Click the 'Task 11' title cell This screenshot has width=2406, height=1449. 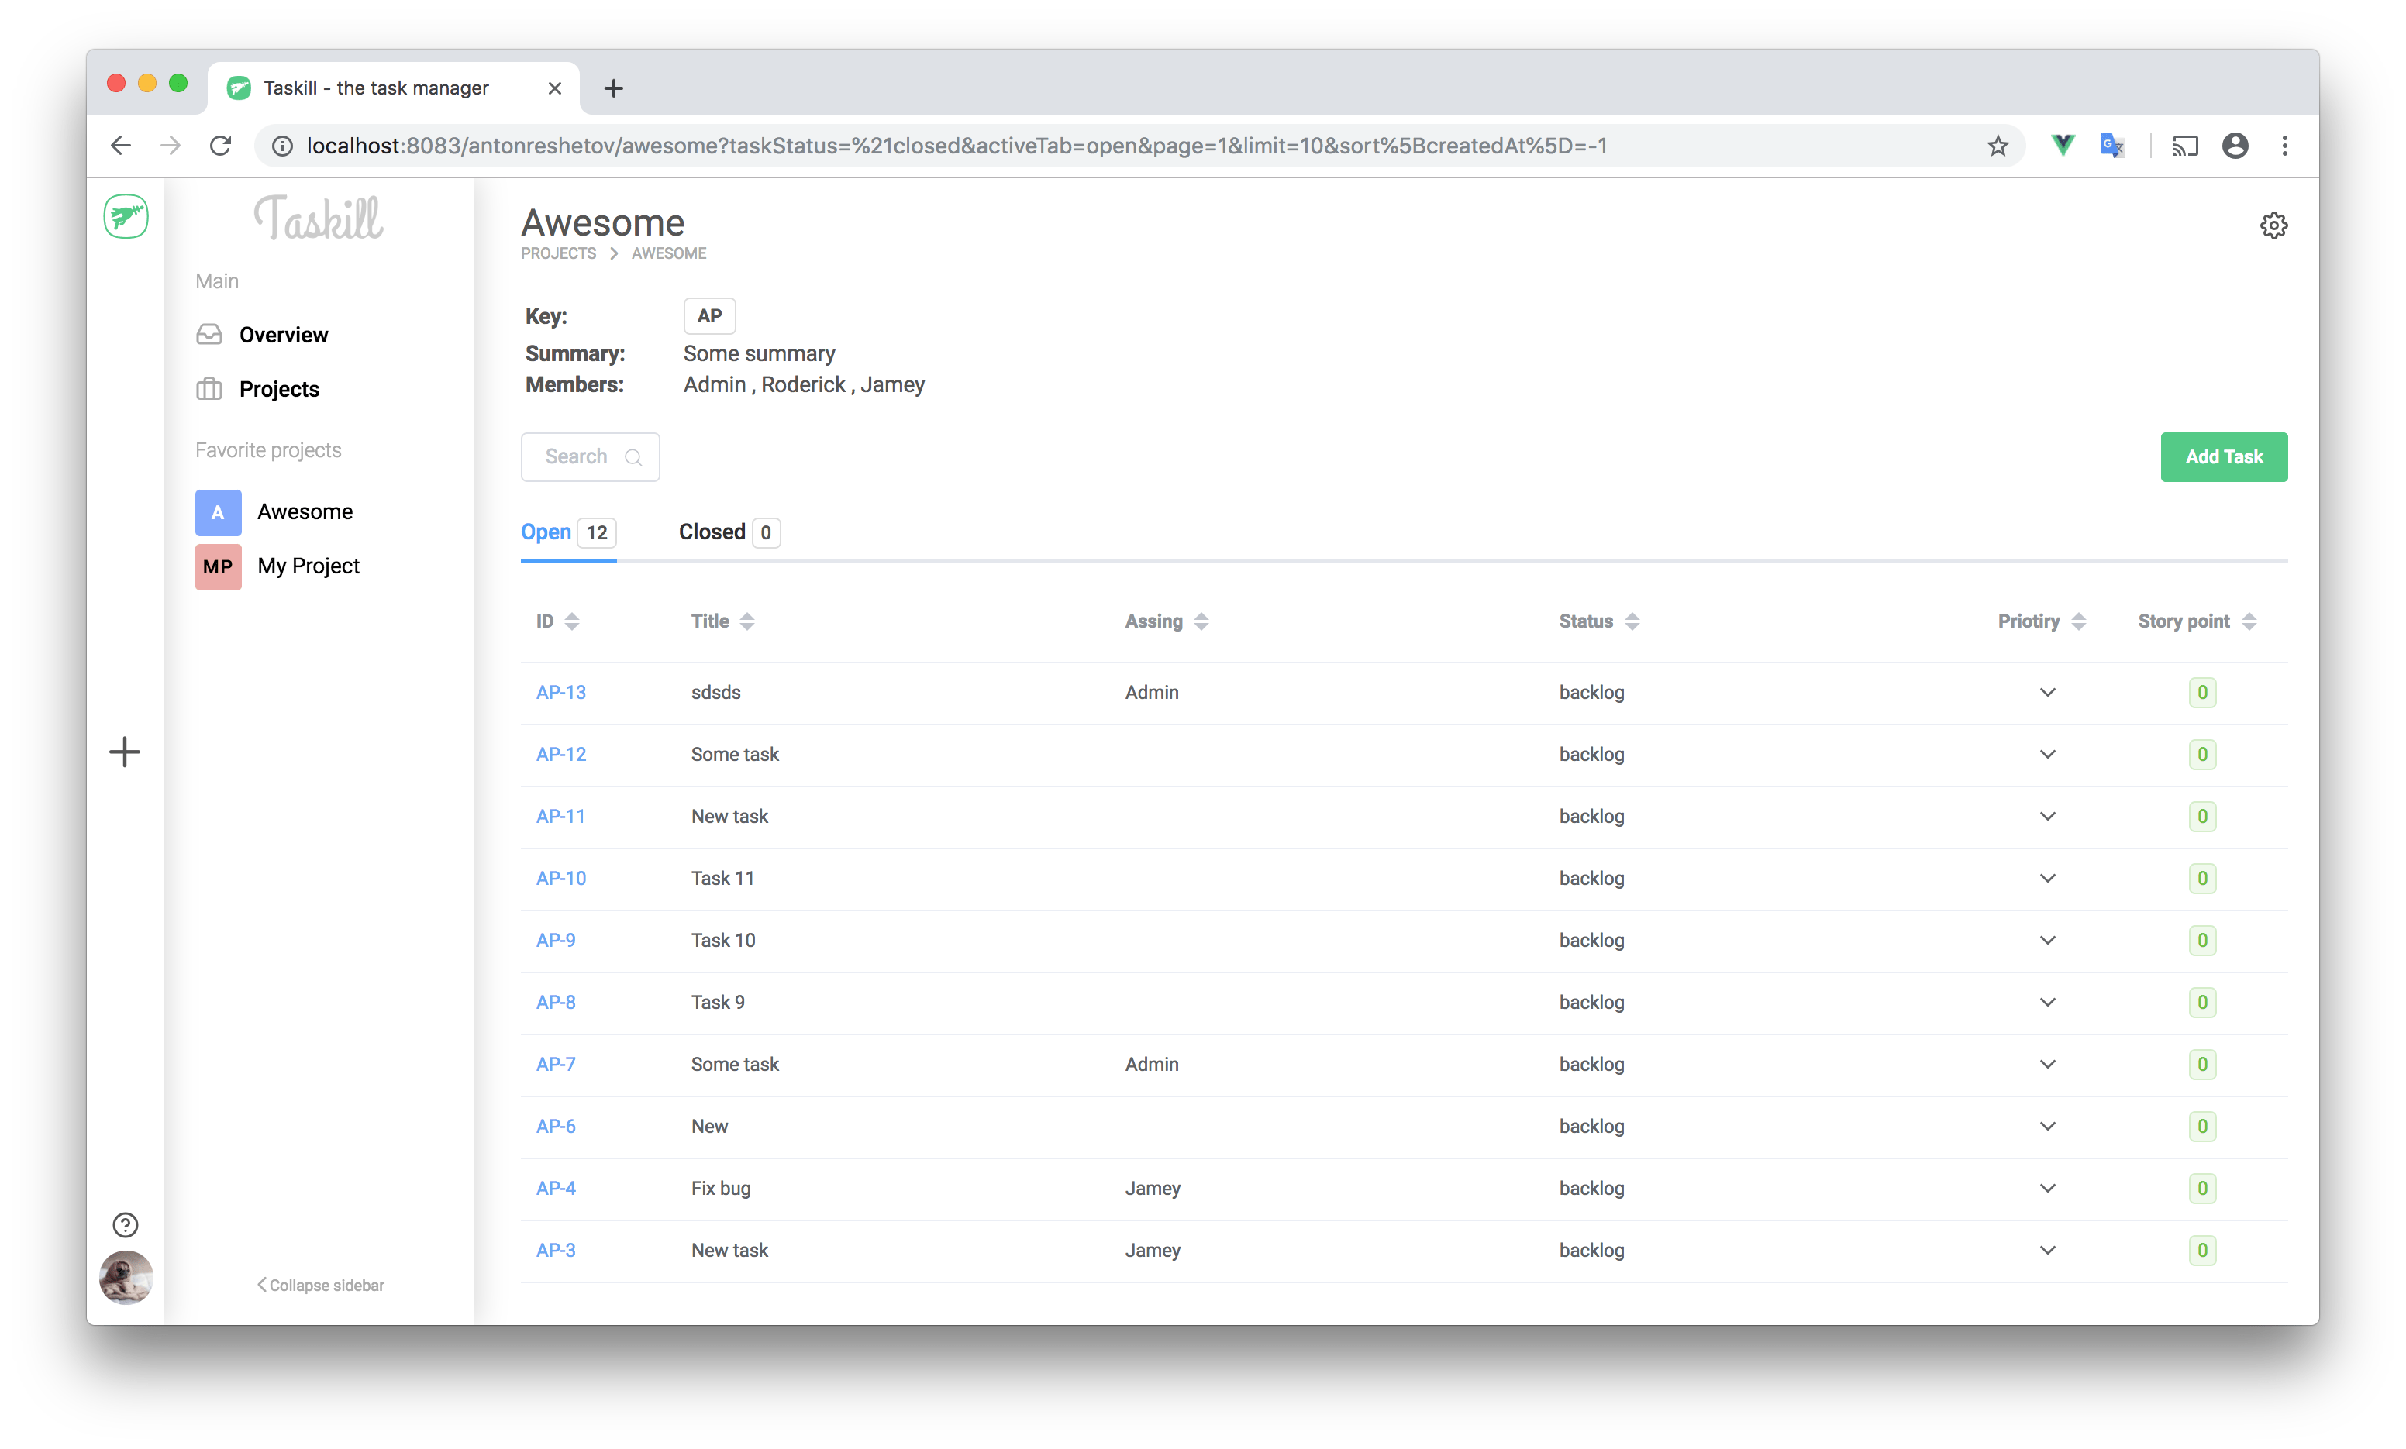(722, 878)
